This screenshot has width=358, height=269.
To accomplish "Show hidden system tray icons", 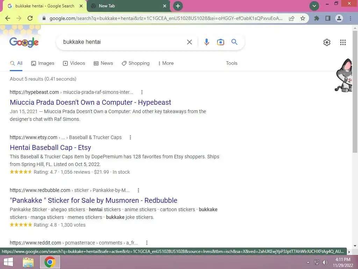I will pyautogui.click(x=308, y=262).
